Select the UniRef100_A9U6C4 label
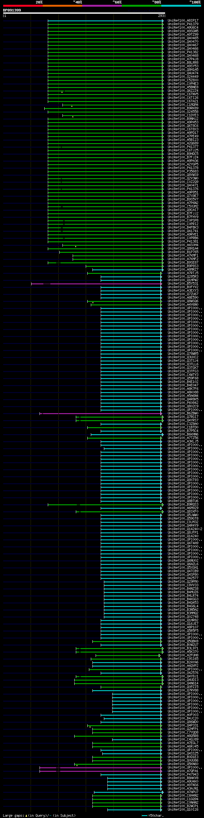Screen dimensions: 204x818 tap(183, 28)
